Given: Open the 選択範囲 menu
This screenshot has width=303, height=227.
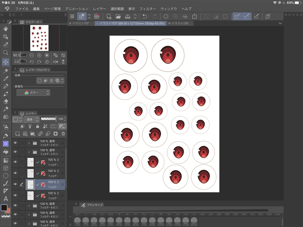Looking at the screenshot, I should (x=117, y=9).
